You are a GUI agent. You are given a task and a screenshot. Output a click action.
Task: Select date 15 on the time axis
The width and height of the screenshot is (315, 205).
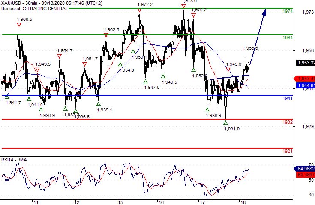tap(120, 202)
